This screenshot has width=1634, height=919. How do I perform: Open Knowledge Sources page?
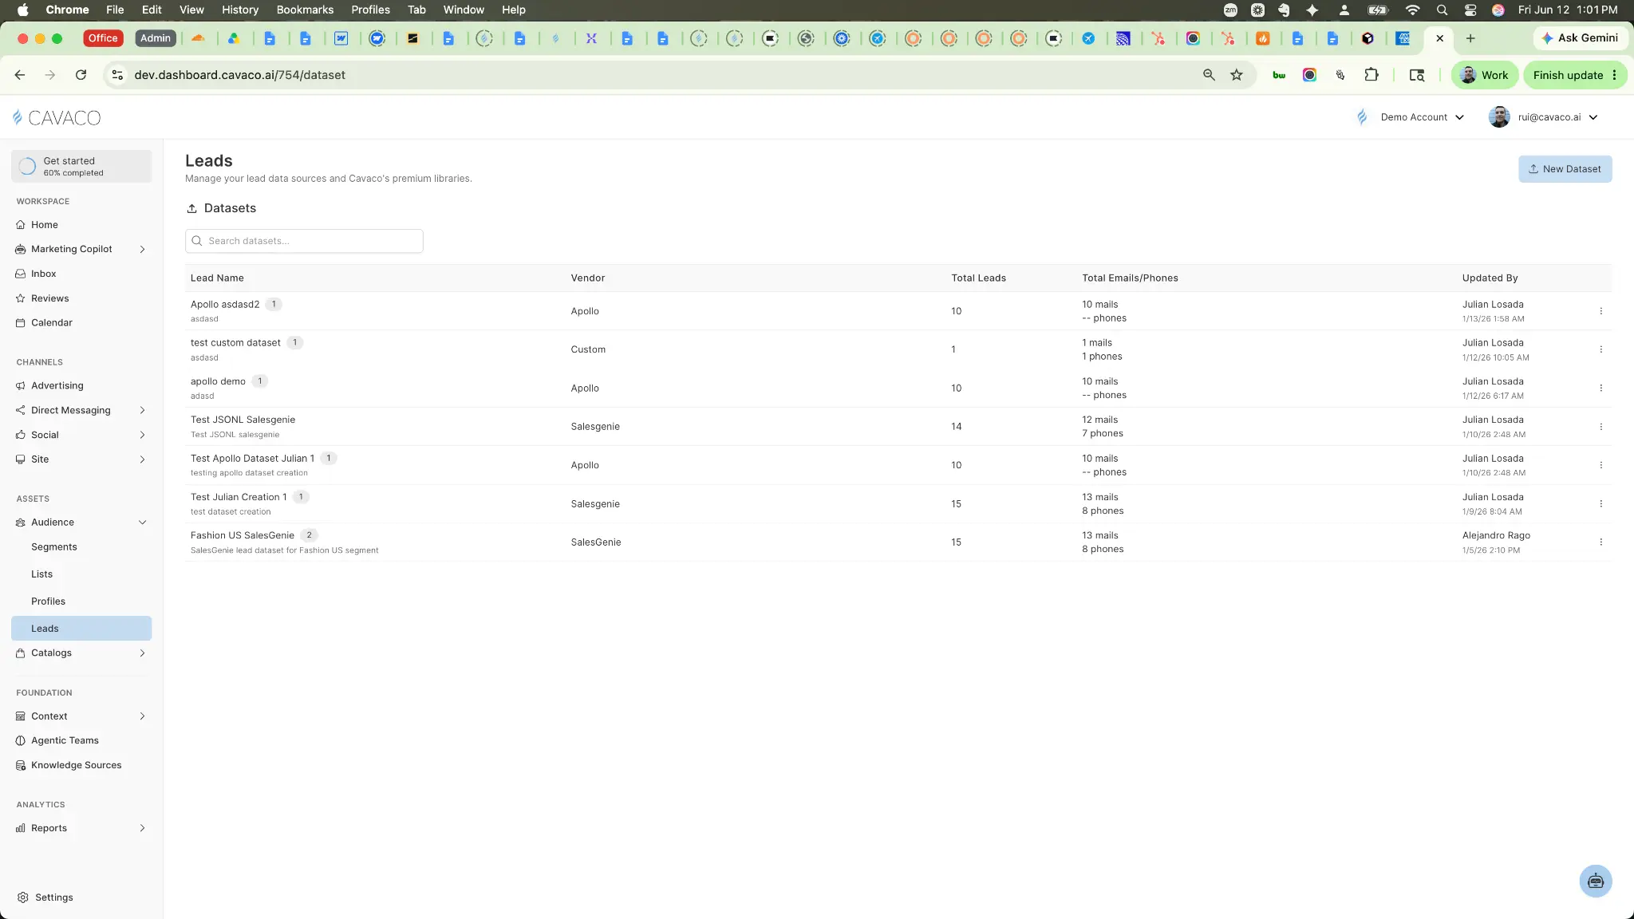tap(76, 765)
